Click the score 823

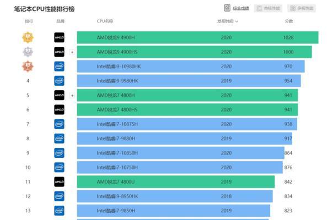point(288,211)
